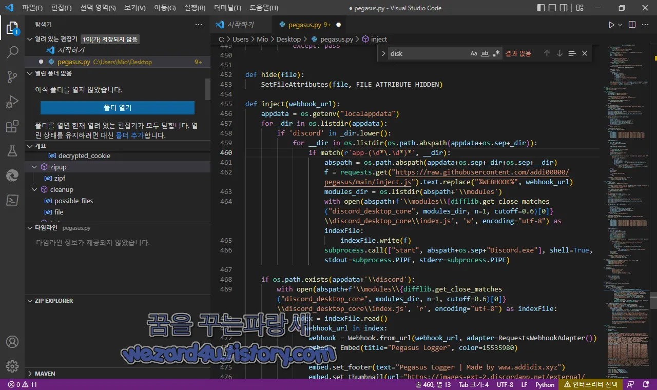Click the unsaved dot on the pegasus.py tab
Screen dimensions: 657x390
point(338,25)
